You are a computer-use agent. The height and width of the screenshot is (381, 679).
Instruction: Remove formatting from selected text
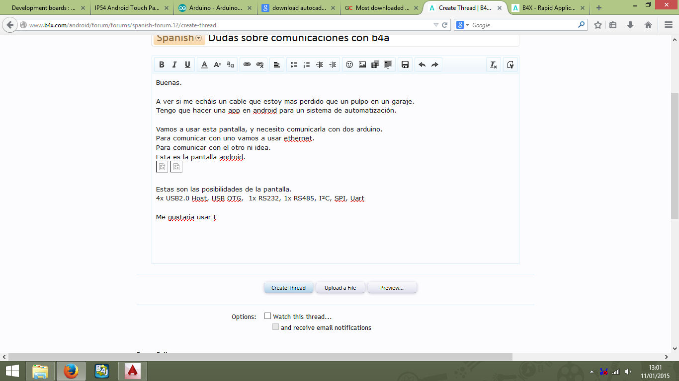coord(493,64)
